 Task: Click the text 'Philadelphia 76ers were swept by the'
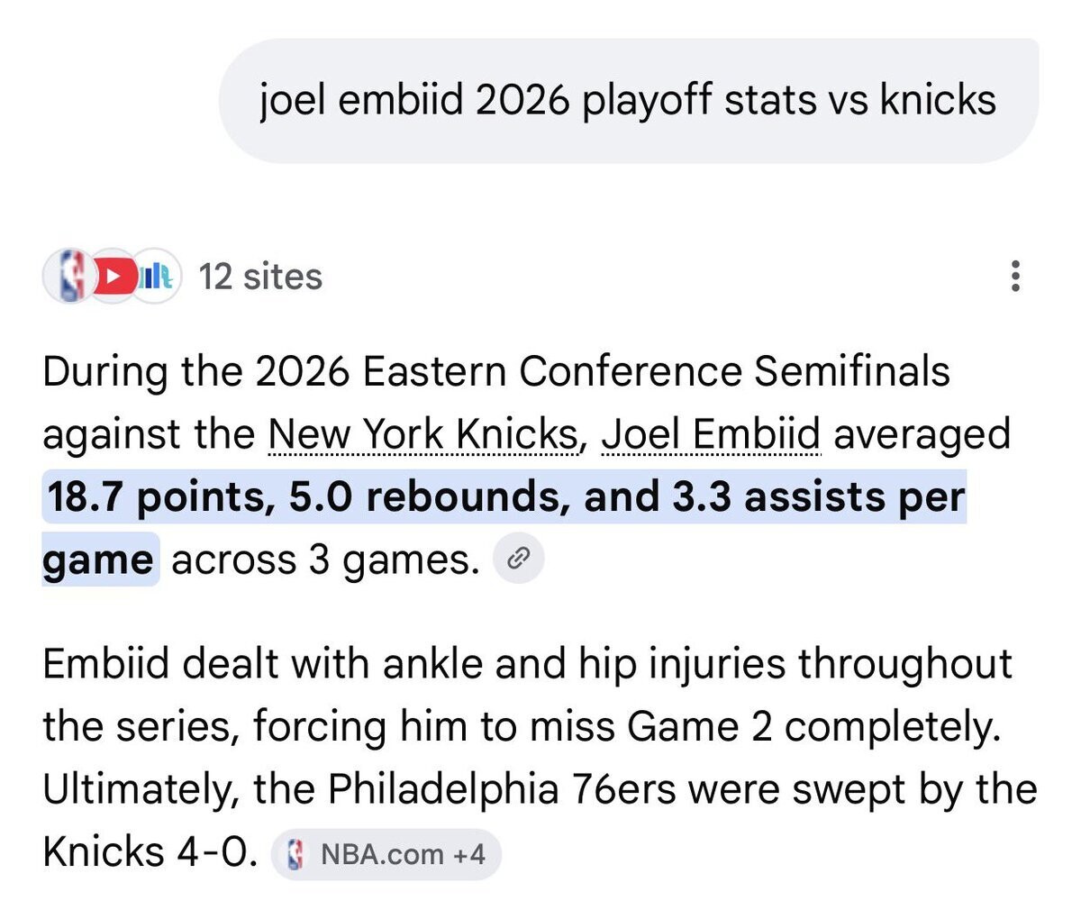(682, 789)
